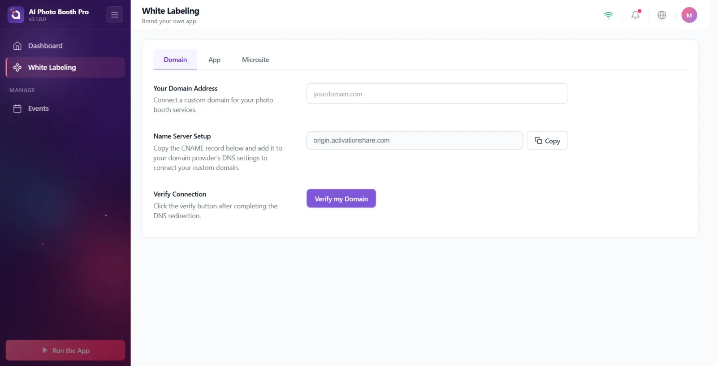The image size is (717, 366).
Task: Check the Wi-Fi connection status icon
Action: [608, 15]
